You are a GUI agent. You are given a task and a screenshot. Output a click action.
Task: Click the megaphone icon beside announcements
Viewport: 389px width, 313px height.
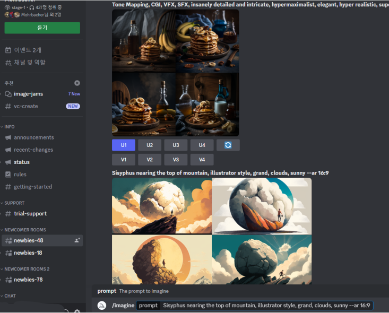point(8,137)
